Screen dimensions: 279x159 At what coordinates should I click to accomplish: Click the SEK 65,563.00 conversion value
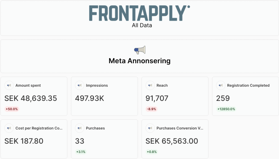click(172, 141)
